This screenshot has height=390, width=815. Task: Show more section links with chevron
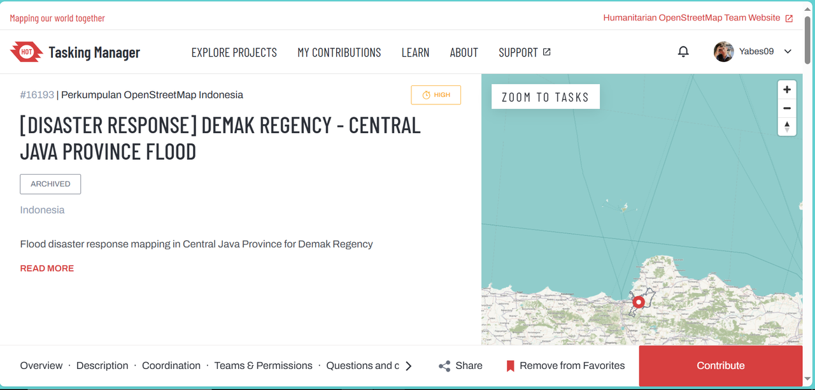(409, 366)
